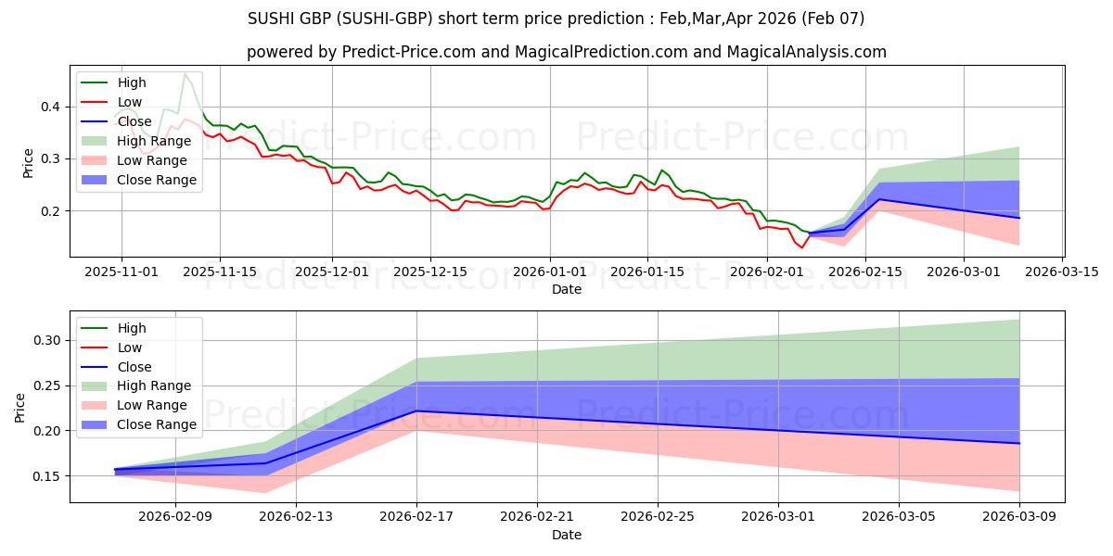Click the Low legend entry in the bottom chart
Image resolution: width=1113 pixels, height=556 pixels.
130,347
